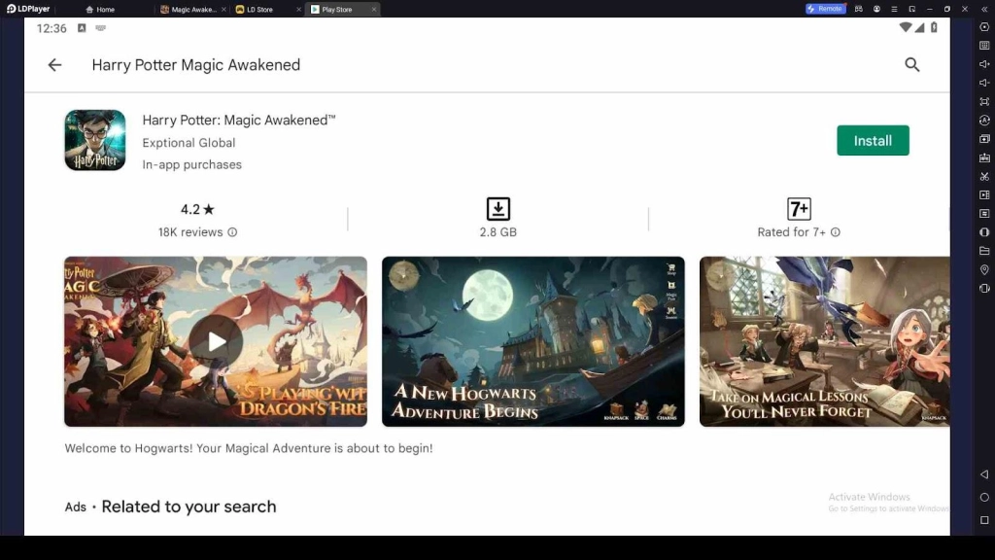Viewport: 995px width, 560px height.
Task: Click the 2.8 GB download size icon
Action: (x=498, y=209)
